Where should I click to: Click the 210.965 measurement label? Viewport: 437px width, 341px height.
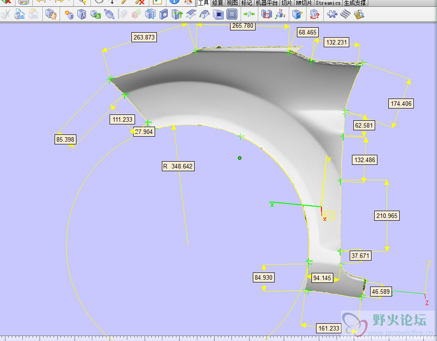[x=387, y=216]
